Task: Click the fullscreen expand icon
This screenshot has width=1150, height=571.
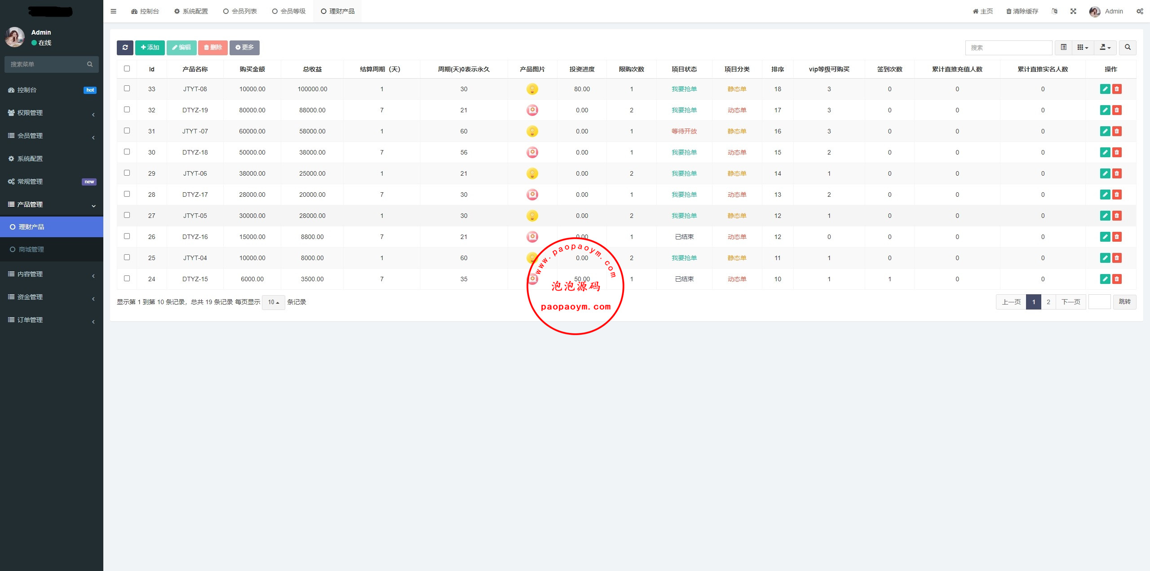Action: 1073,11
